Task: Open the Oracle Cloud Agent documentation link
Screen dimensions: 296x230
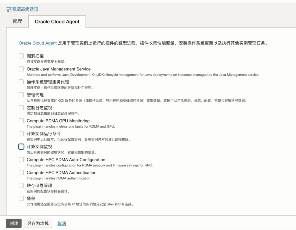Action: [x=38, y=43]
